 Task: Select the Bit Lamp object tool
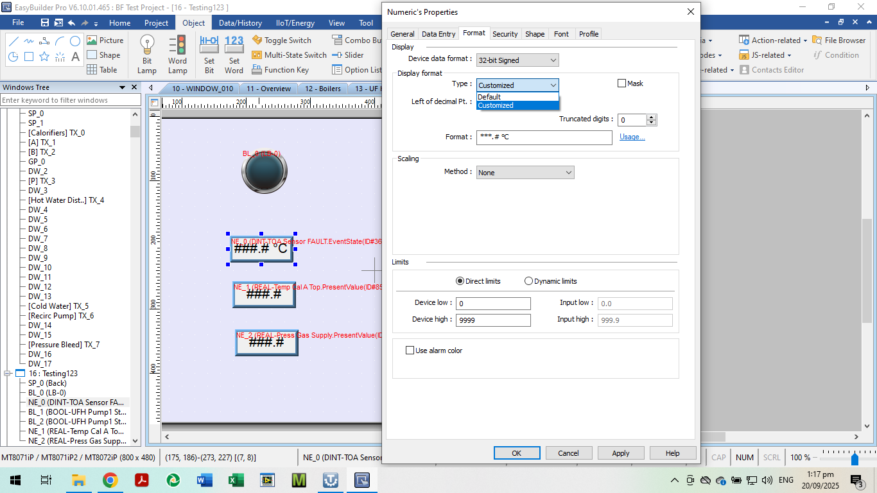click(x=147, y=54)
